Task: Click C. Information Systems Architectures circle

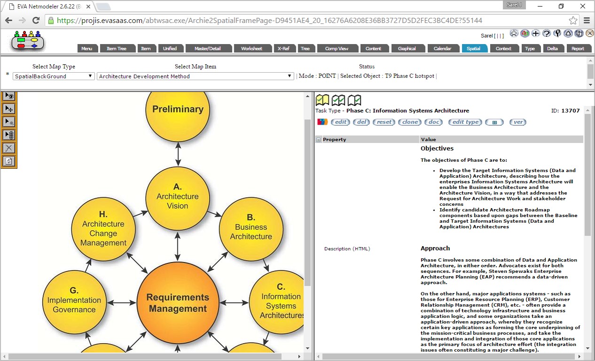Action: click(x=277, y=302)
